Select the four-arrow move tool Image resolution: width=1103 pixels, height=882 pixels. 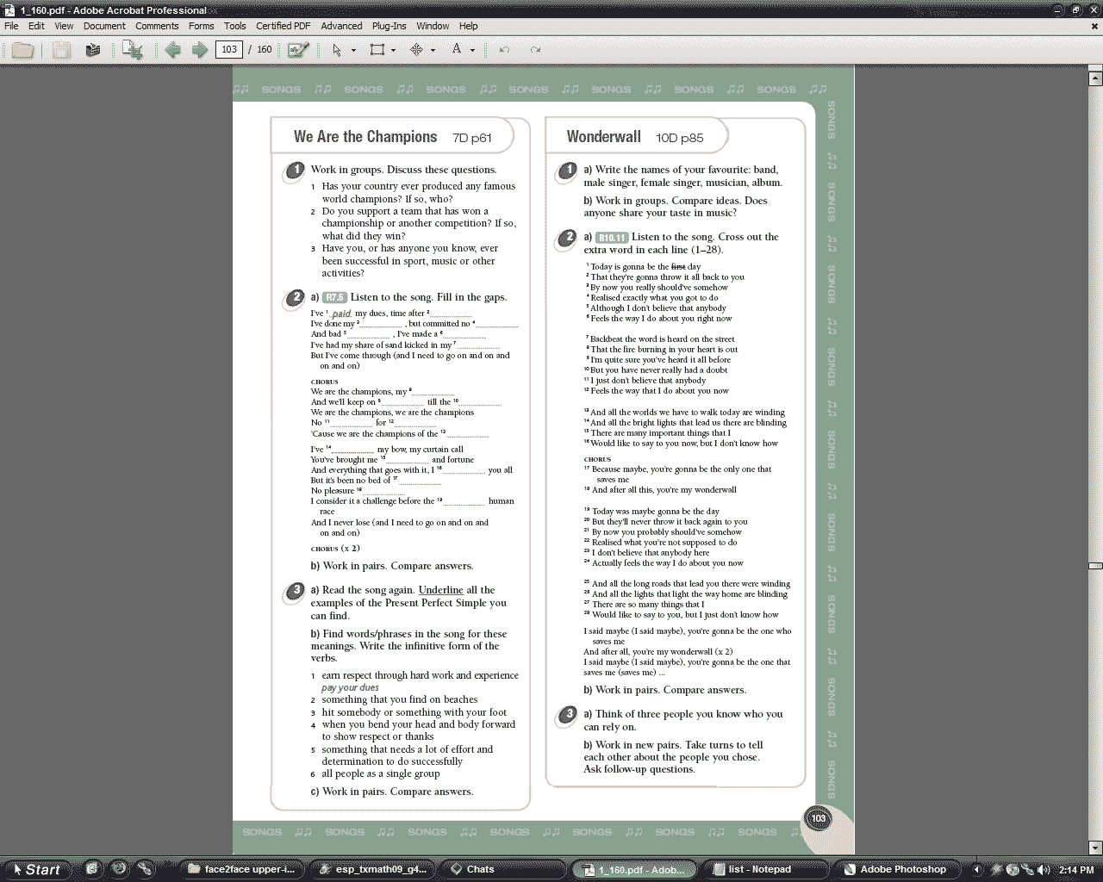pos(416,50)
